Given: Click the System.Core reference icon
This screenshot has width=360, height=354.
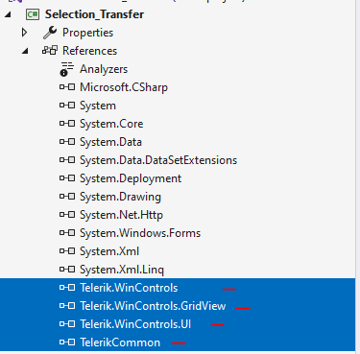Looking at the screenshot, I should [x=67, y=124].
